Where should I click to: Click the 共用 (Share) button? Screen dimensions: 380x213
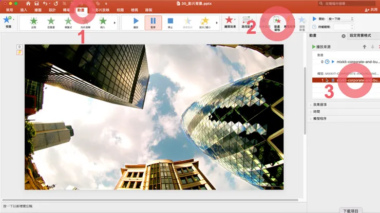click(x=371, y=10)
